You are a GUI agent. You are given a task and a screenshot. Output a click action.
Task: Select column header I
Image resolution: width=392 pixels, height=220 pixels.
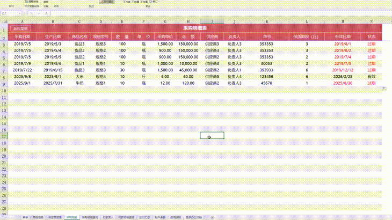(212, 21)
